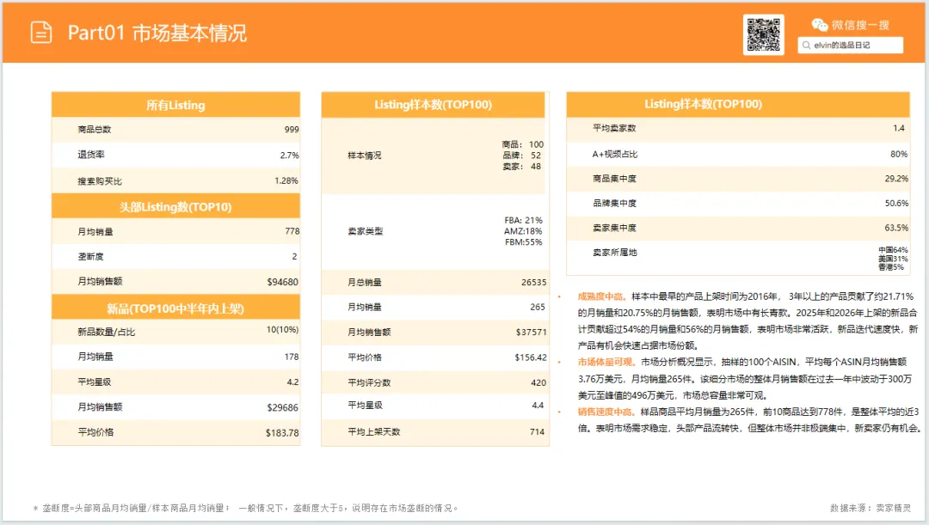Select the 样本情况 row label
The height and width of the screenshot is (525, 929).
point(365,156)
